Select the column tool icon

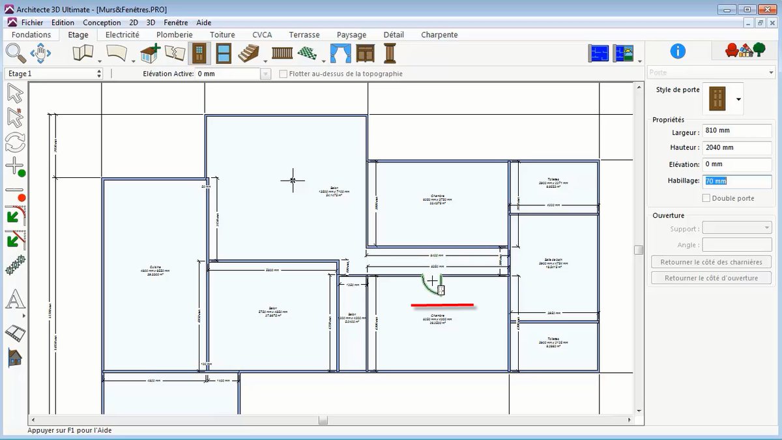point(390,53)
